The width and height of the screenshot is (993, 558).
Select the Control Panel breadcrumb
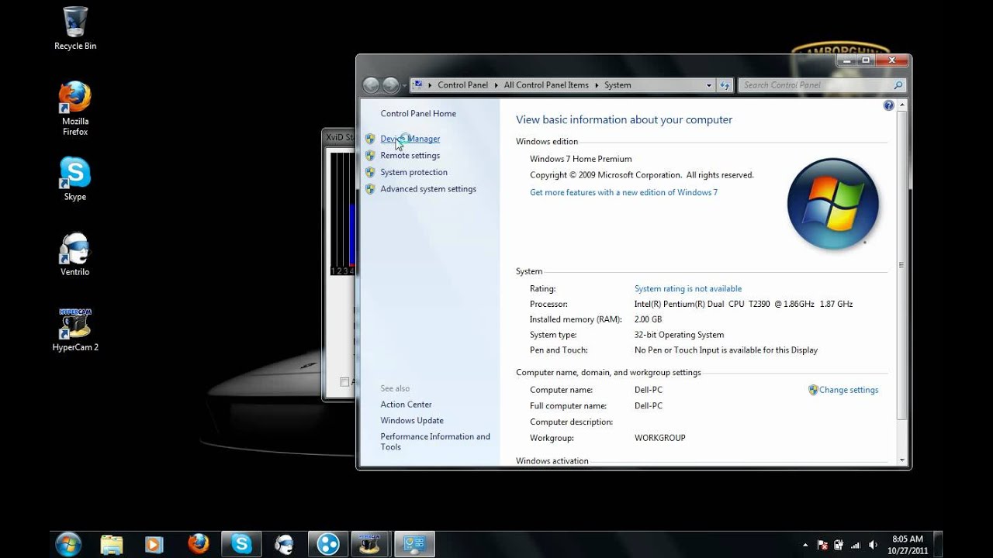coord(462,85)
